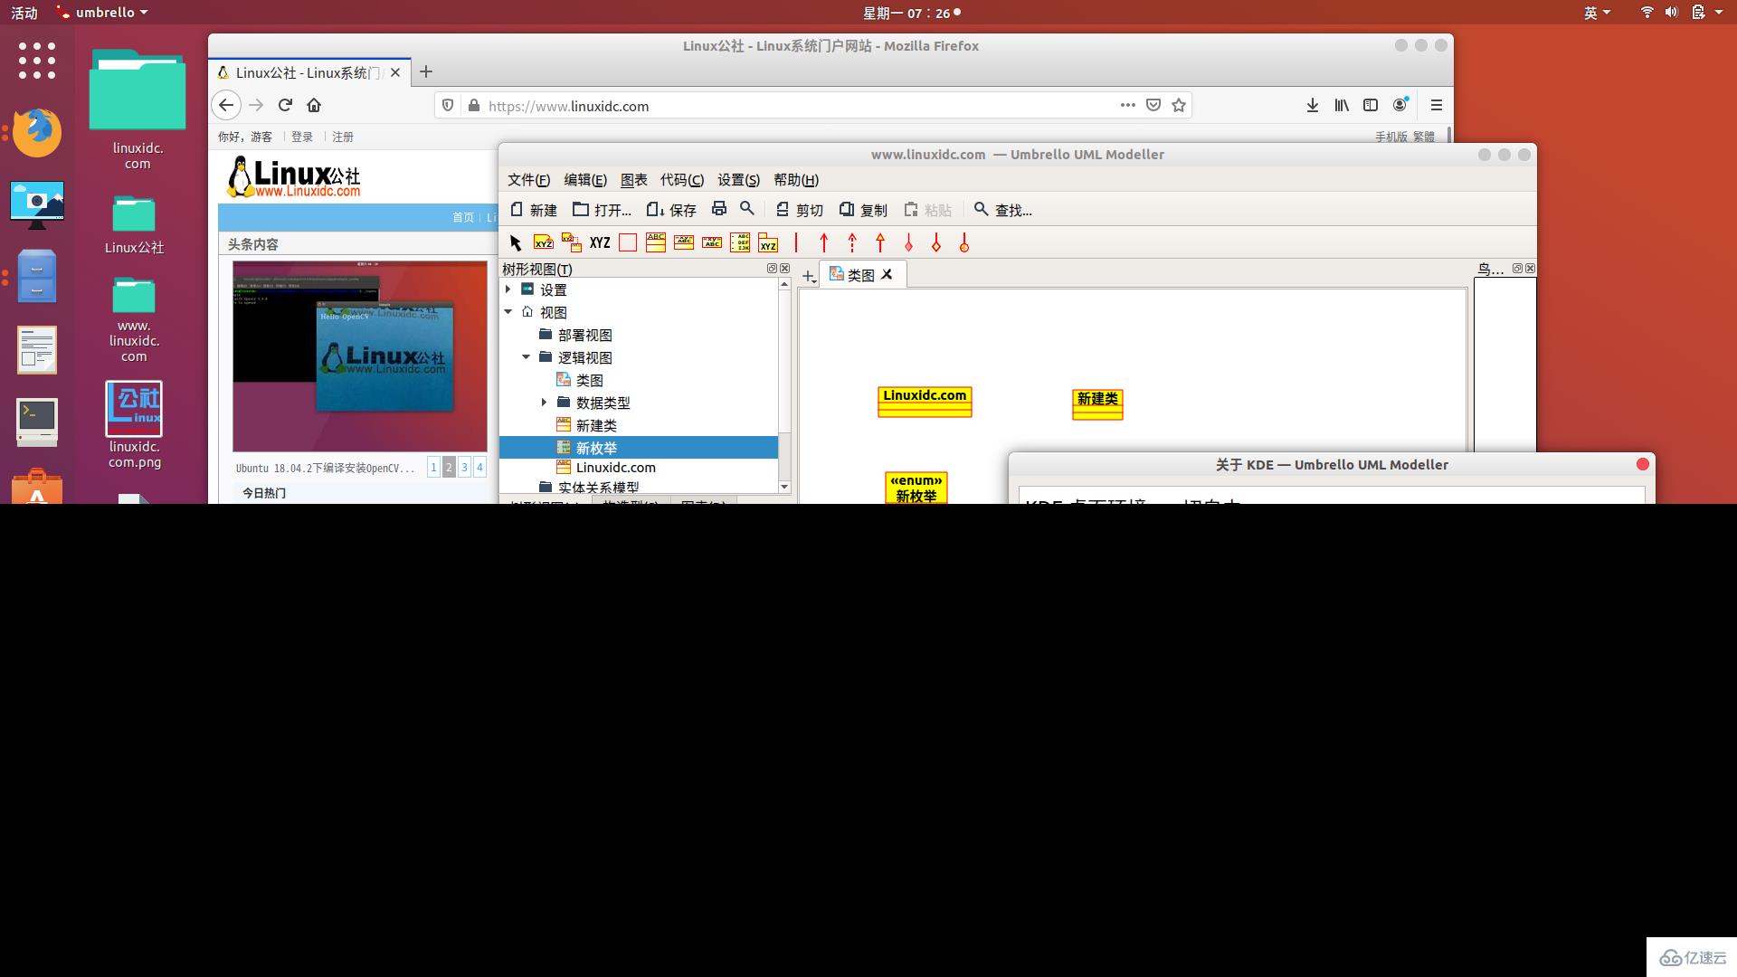The image size is (1737, 977).
Task: Reload the page in Firefox
Action: [285, 105]
